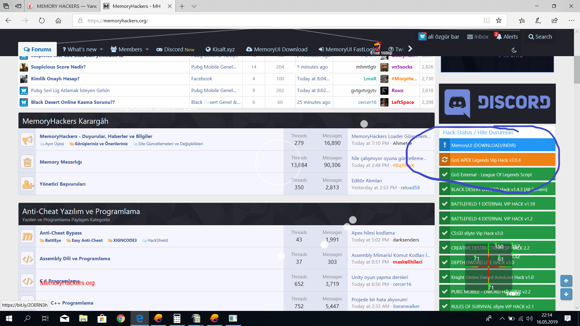The height and width of the screenshot is (326, 580).
Task: Click the user icon for Yönetici Başvuruları
Action: pyautogui.click(x=27, y=184)
